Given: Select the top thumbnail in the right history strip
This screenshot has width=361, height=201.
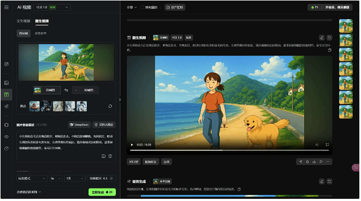Looking at the screenshot, I should (x=346, y=26).
